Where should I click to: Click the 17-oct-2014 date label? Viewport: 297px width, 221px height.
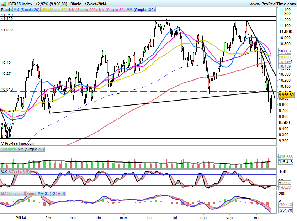(95, 4)
